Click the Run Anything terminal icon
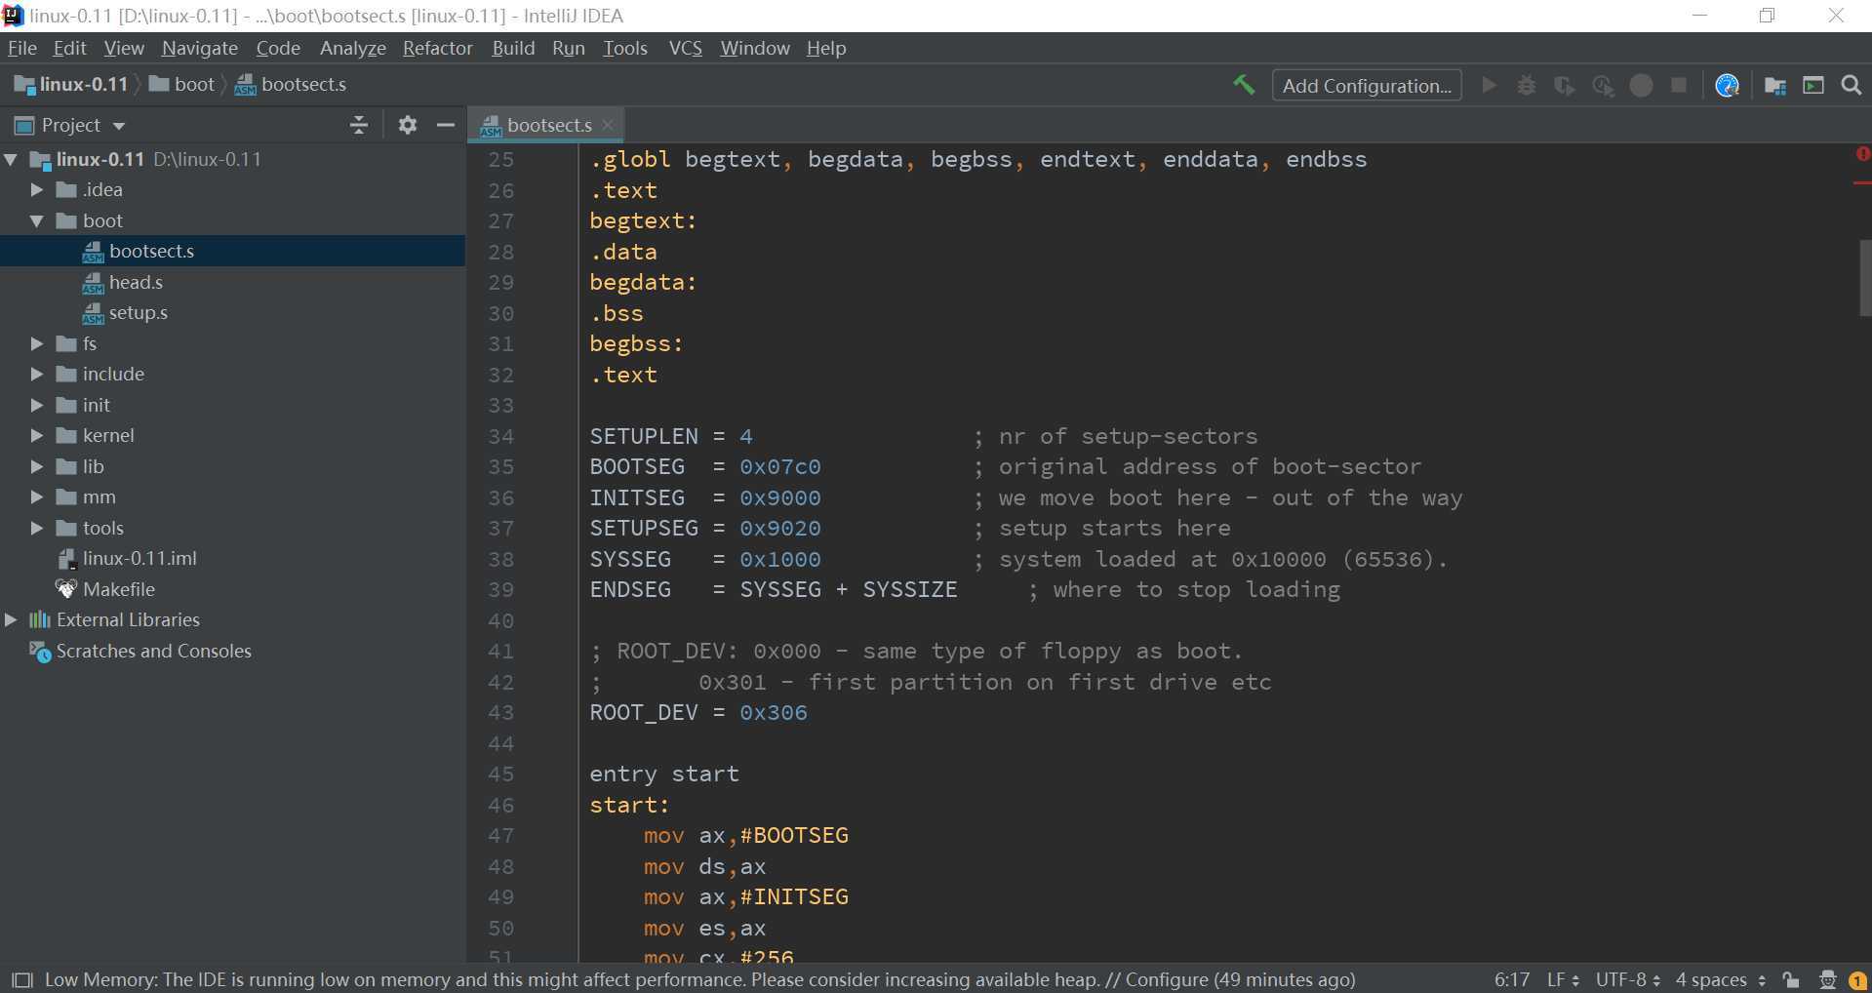Image resolution: width=1872 pixels, height=993 pixels. click(x=1813, y=86)
